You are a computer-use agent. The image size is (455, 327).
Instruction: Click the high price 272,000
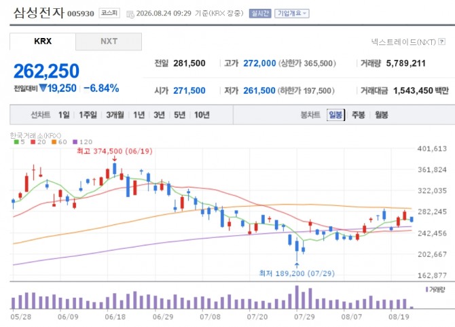click(x=259, y=63)
